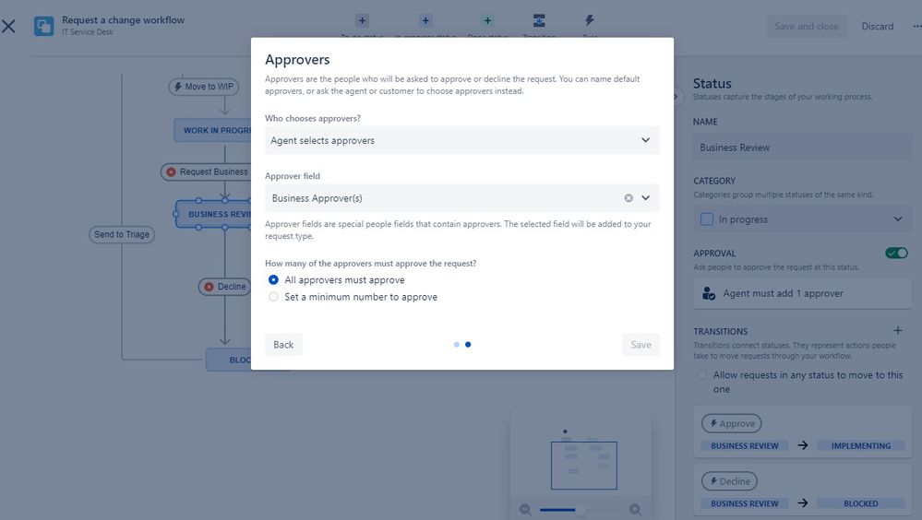Select Set a minimum number to approve
The width and height of the screenshot is (922, 520).
click(x=273, y=297)
